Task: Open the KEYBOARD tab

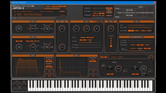Action: click(55, 6)
